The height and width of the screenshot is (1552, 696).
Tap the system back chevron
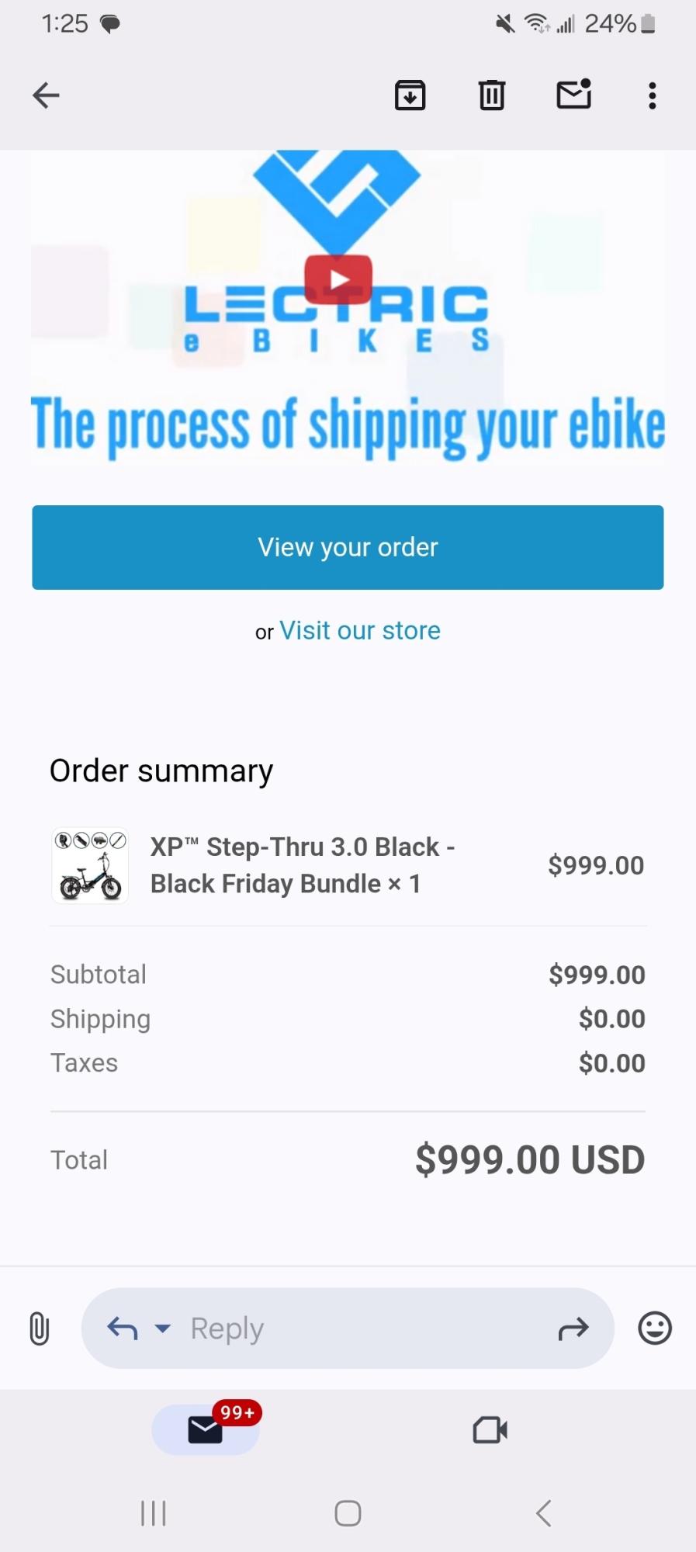pyautogui.click(x=544, y=1512)
